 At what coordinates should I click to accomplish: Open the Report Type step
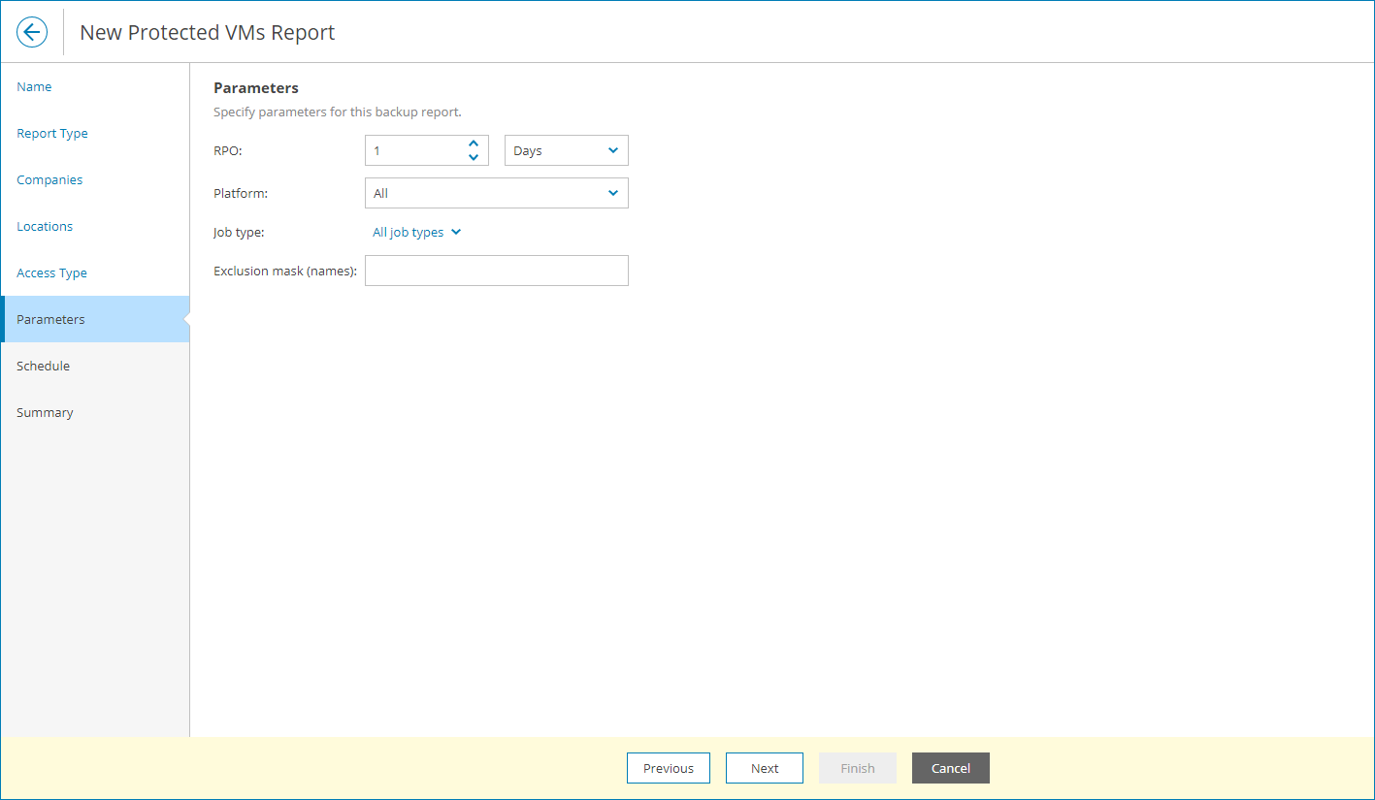pos(51,133)
